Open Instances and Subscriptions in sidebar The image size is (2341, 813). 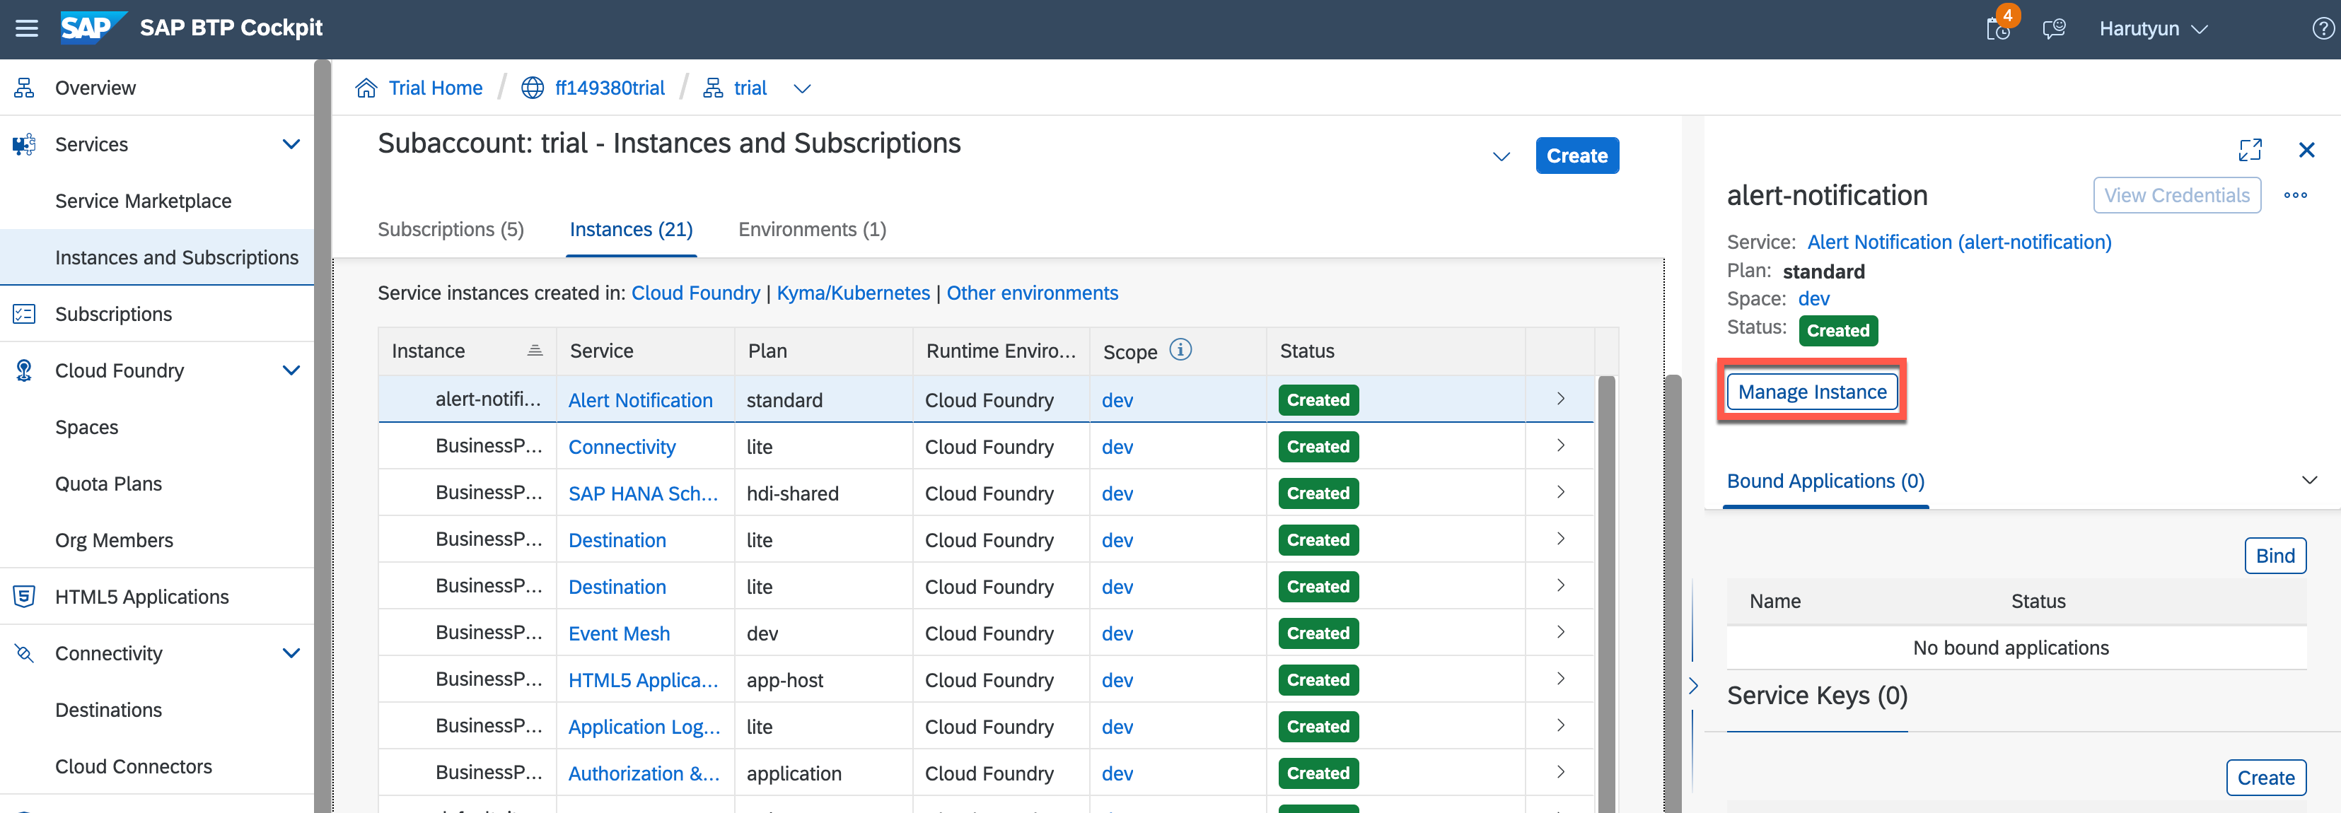click(176, 258)
